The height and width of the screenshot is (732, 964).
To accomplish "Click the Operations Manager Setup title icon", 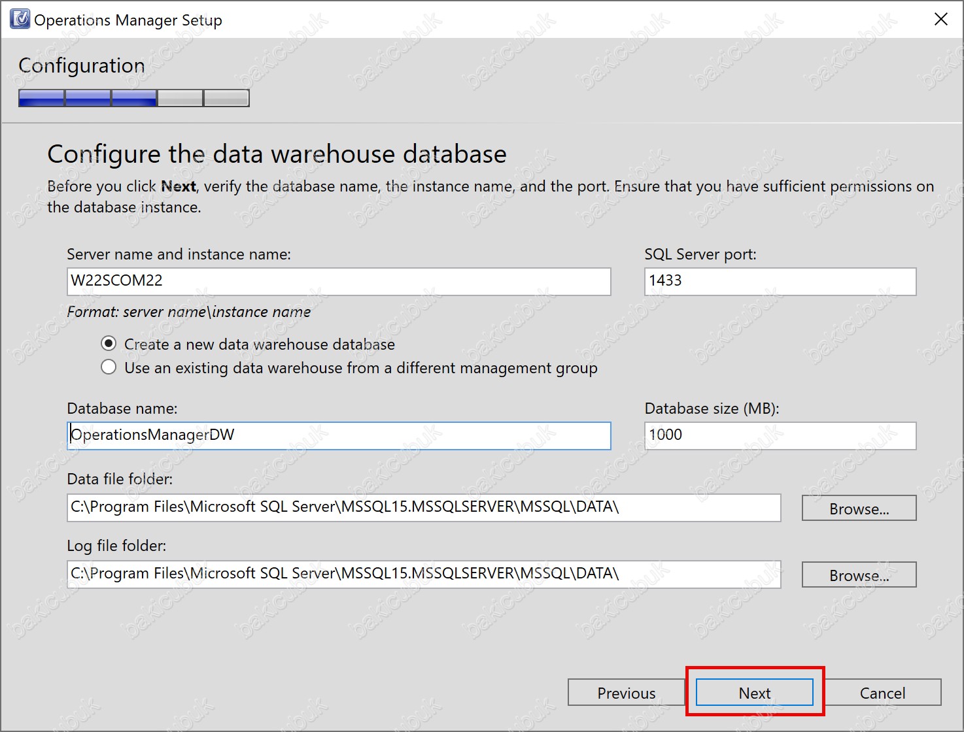I will [x=20, y=19].
